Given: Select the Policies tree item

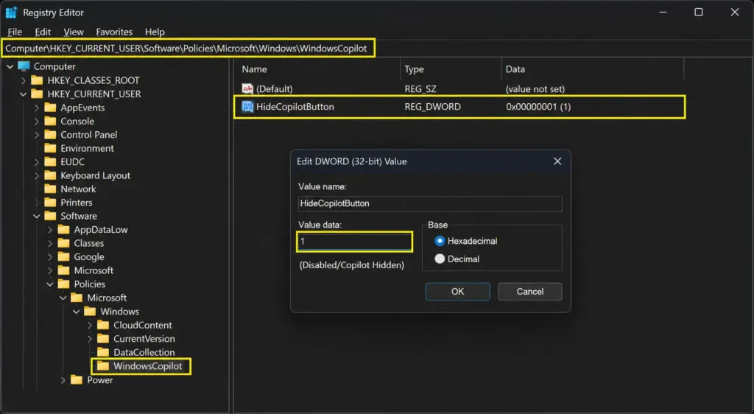Looking at the screenshot, I should [x=89, y=284].
